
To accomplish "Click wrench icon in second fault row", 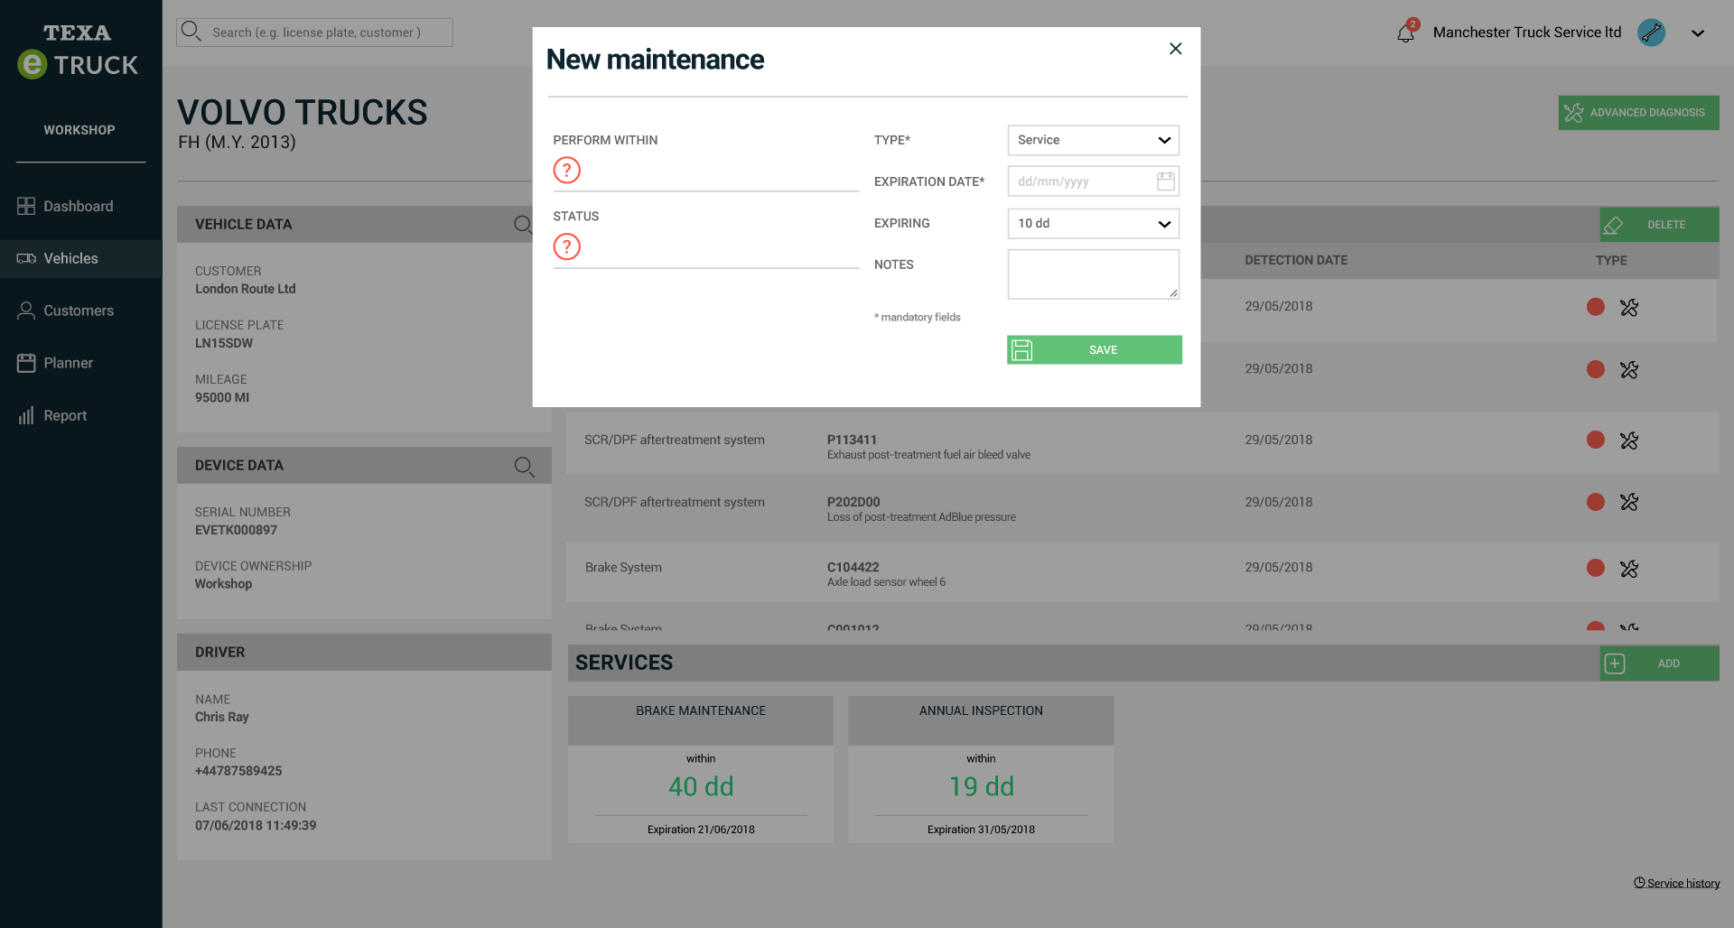I will tap(1629, 370).
